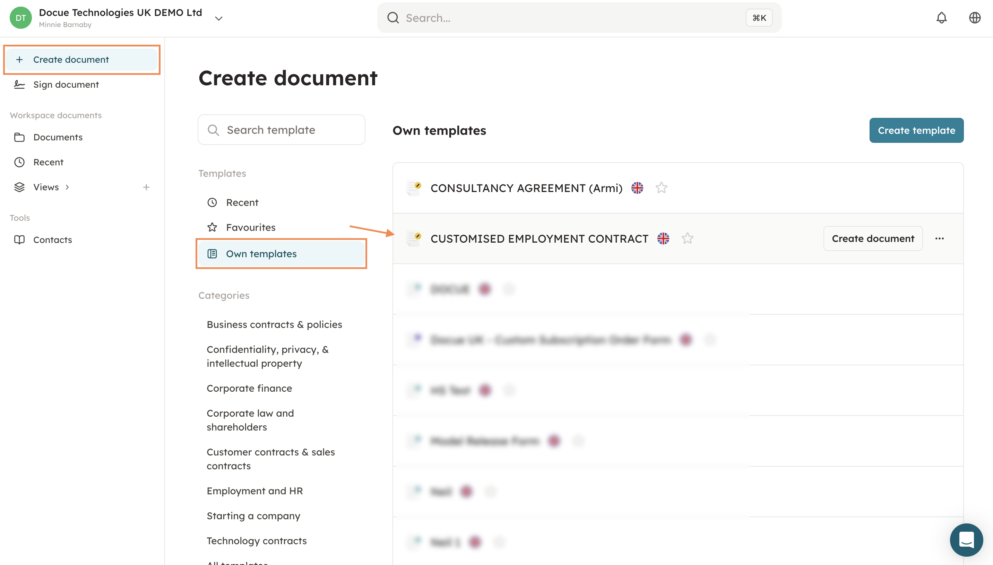
Task: Open the Employment and HR category
Action: pyautogui.click(x=254, y=491)
